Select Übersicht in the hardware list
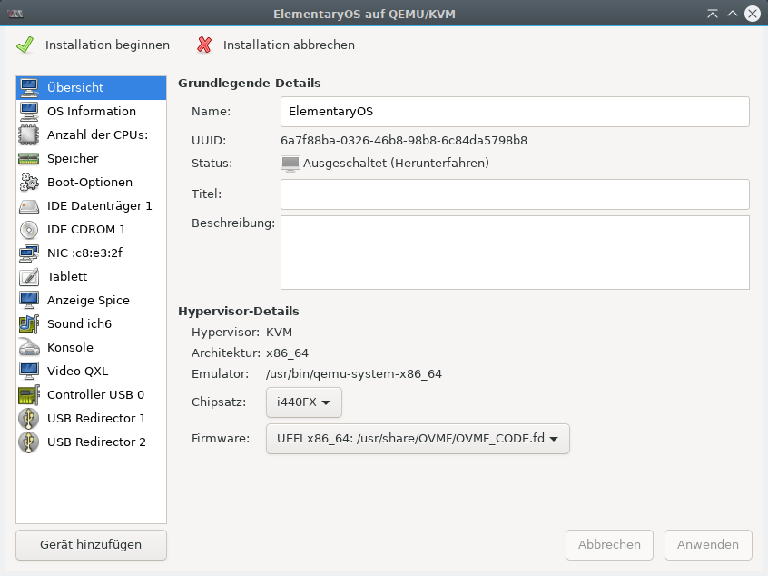Screen dimensions: 768x576 (91, 88)
